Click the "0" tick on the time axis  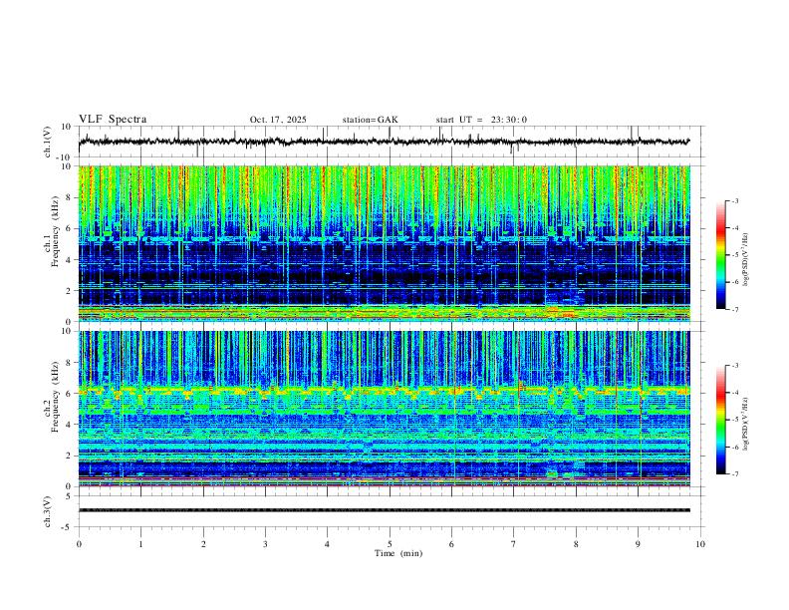tap(79, 544)
